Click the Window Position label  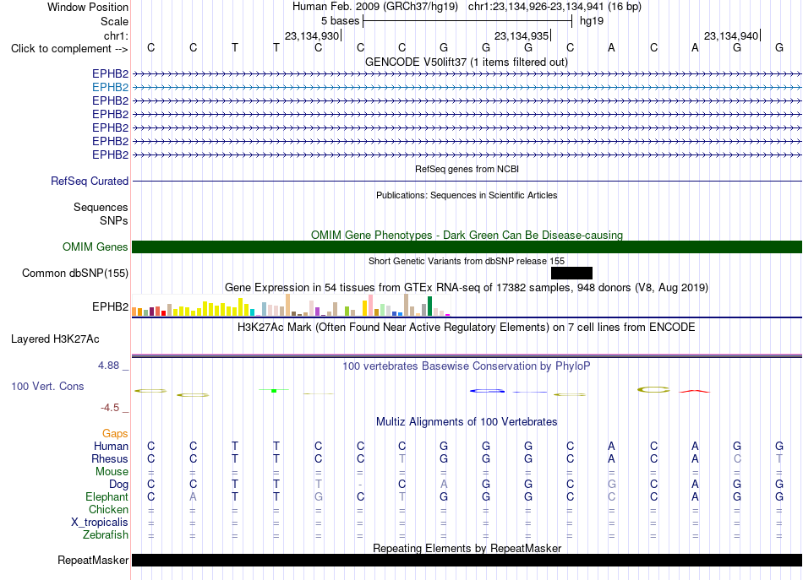pos(88,7)
